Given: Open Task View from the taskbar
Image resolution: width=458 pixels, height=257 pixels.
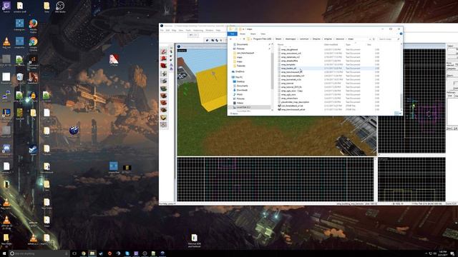Looking at the screenshot, I should [x=74, y=253].
